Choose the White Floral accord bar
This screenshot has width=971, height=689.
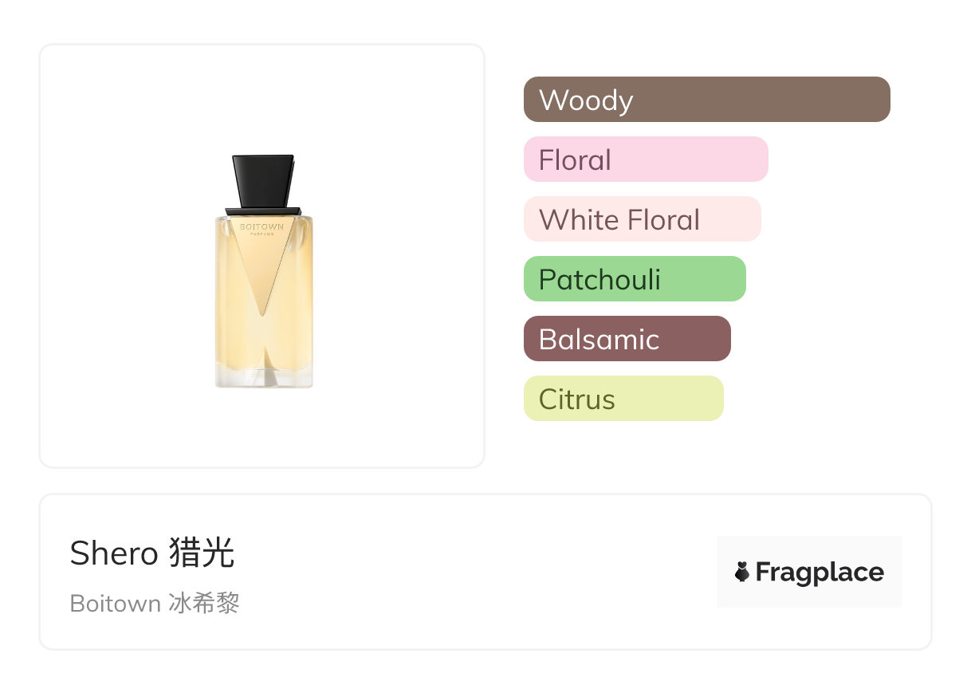pos(642,219)
